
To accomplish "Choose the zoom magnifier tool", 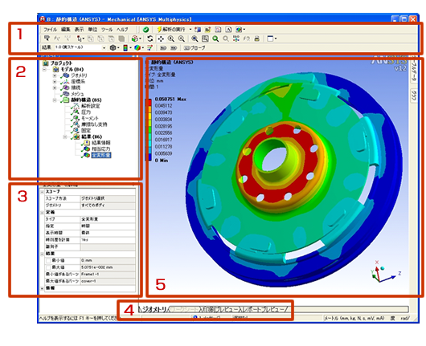I will click(171, 39).
